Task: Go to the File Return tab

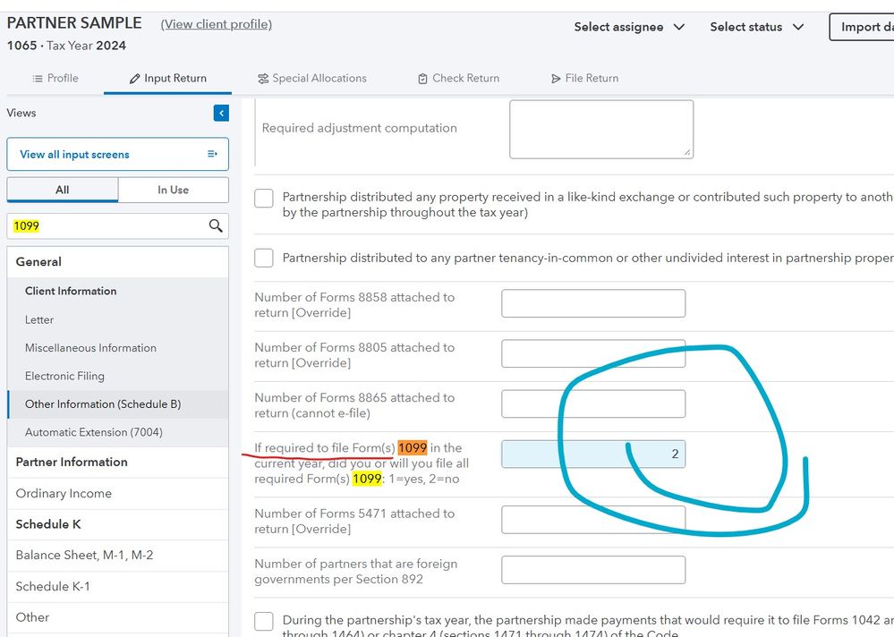Action: [584, 78]
